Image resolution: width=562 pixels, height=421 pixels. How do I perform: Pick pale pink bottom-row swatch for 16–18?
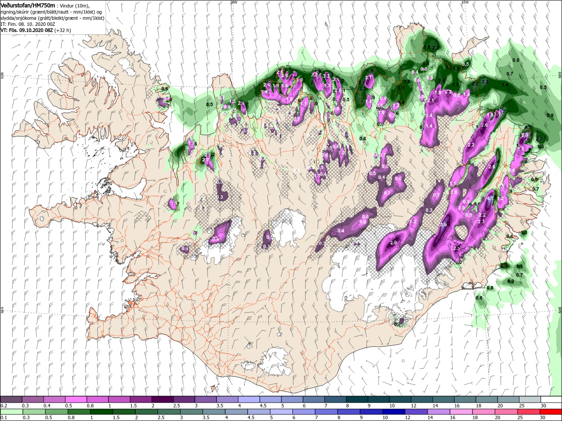[x=461, y=412]
